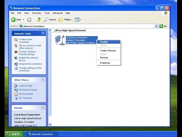
Task: Click Change settings of this connection link
Action: (30, 69)
